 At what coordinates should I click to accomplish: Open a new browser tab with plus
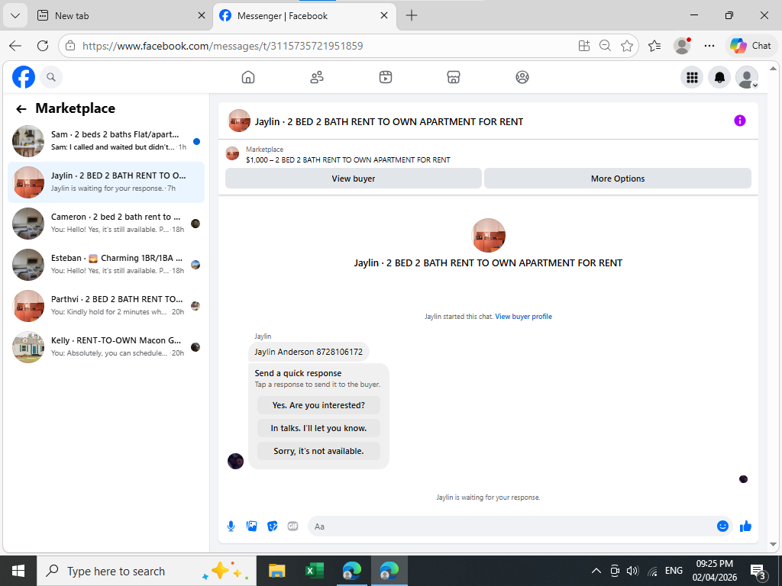tap(412, 15)
